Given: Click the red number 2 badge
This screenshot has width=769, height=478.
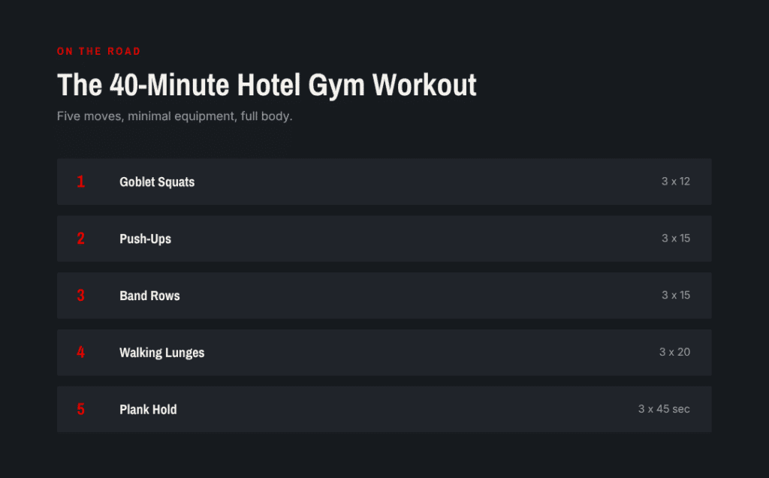Looking at the screenshot, I should tap(81, 239).
